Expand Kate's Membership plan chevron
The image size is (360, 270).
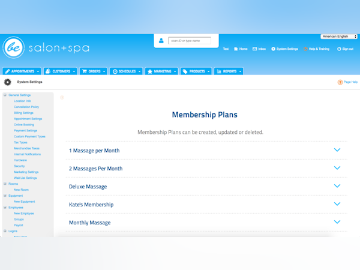(337, 203)
